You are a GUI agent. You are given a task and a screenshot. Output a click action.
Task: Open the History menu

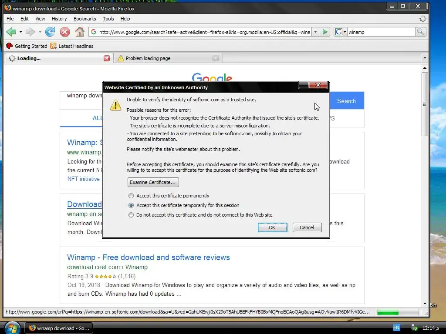[59, 19]
